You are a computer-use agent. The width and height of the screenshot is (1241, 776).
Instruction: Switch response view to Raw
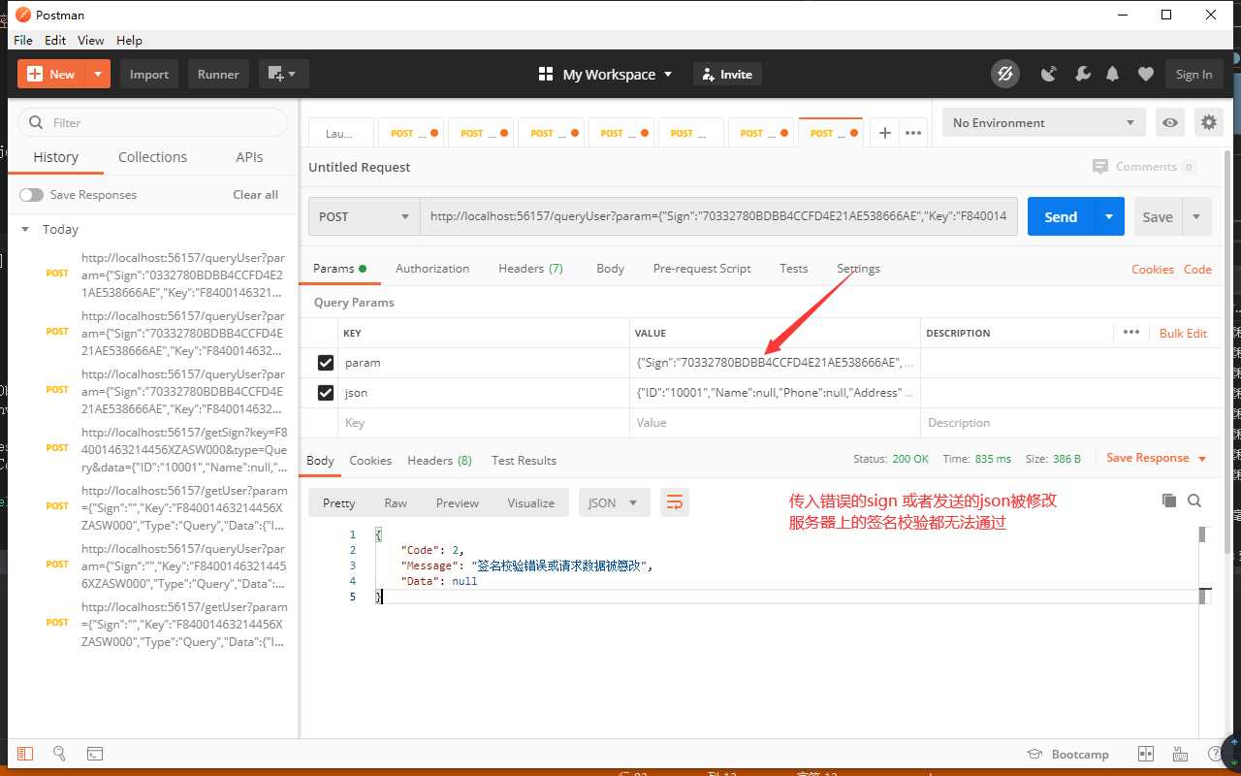[x=396, y=502]
